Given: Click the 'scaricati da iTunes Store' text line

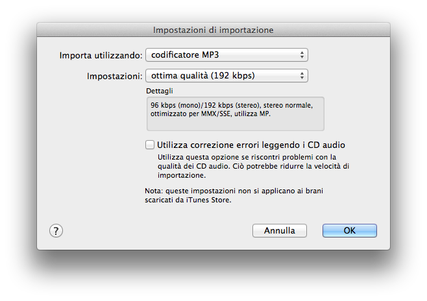Looking at the screenshot, I should pos(188,200).
